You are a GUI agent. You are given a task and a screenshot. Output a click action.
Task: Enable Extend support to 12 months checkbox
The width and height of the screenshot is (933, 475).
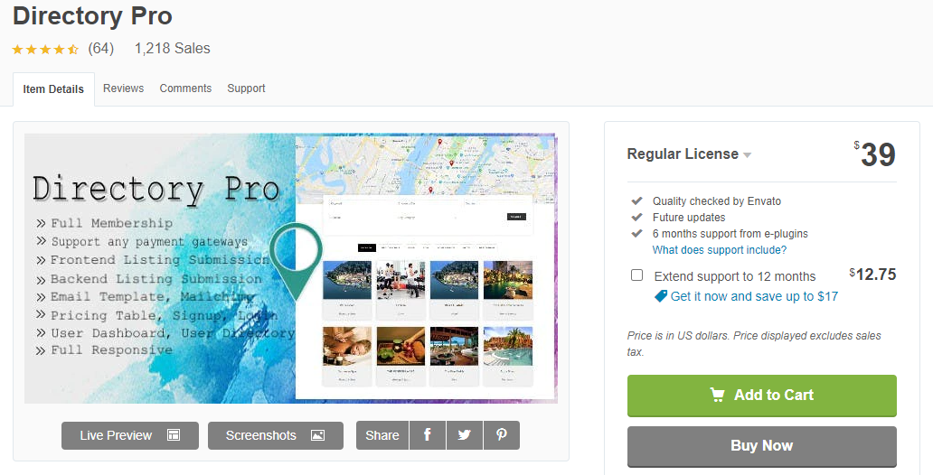pyautogui.click(x=636, y=275)
